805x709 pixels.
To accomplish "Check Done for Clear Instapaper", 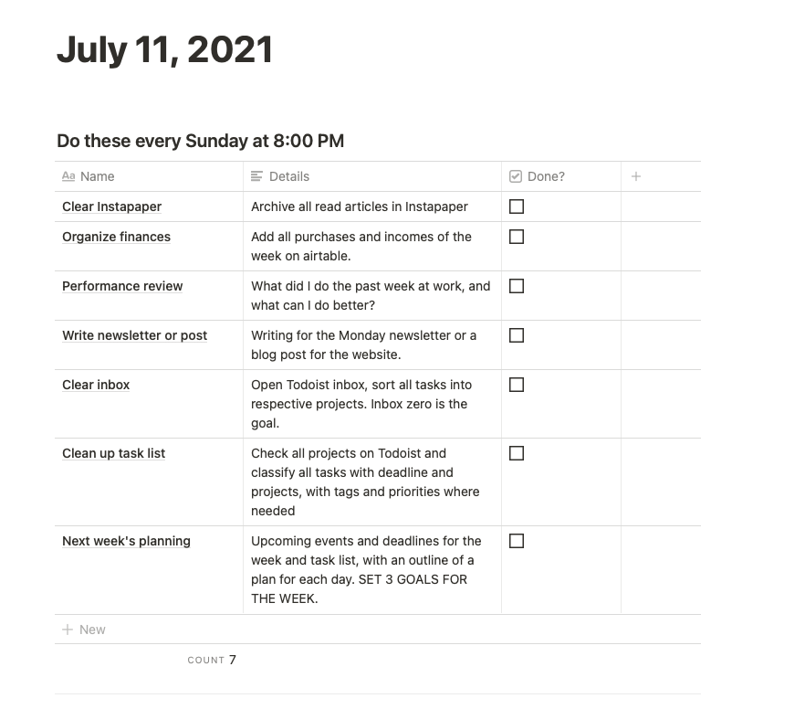I will click(x=517, y=206).
